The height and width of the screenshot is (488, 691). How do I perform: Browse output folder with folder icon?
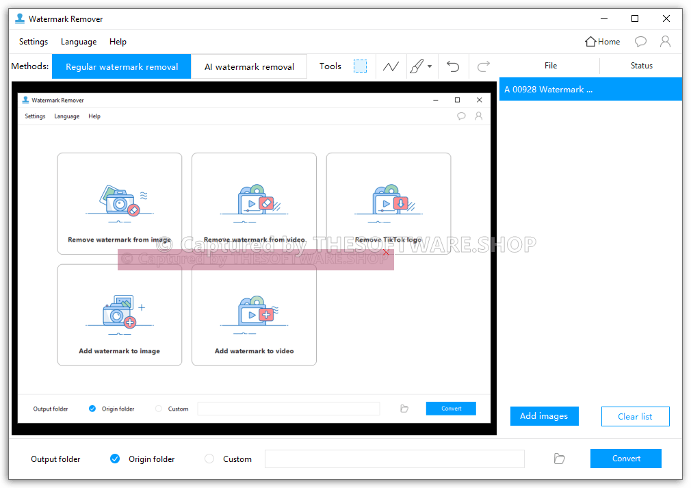pos(559,459)
